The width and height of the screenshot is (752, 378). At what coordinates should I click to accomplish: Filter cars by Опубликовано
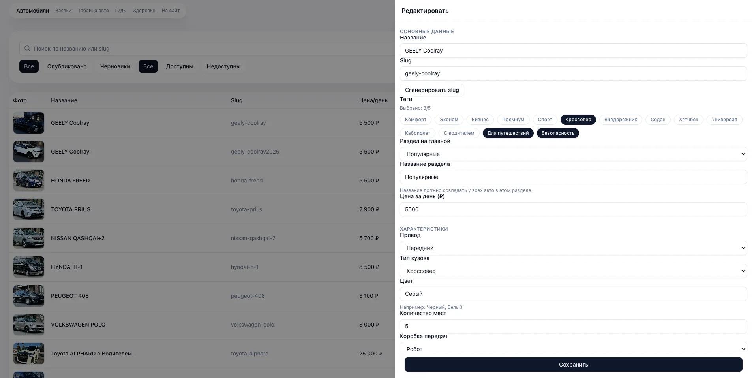[x=67, y=66]
